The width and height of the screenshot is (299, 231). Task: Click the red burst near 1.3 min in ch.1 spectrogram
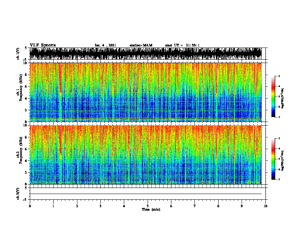click(x=60, y=78)
